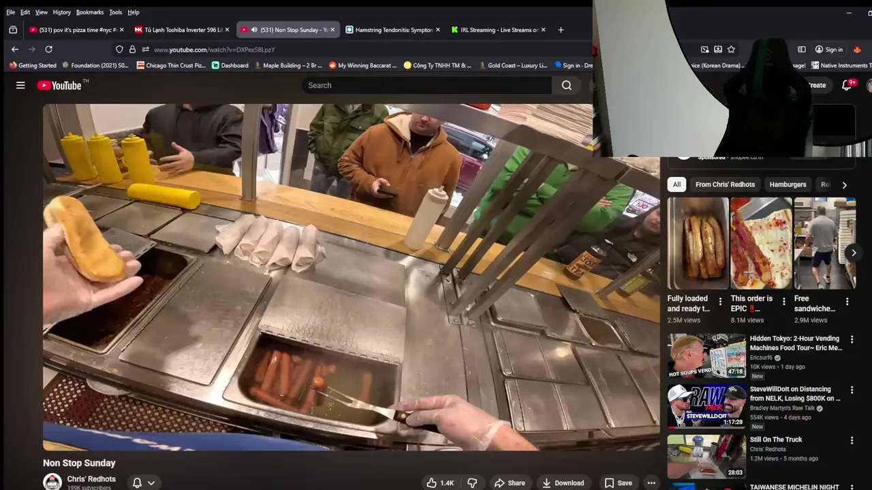Open This order is EPIC Short thumbnail
The image size is (872, 490).
pos(761,243)
